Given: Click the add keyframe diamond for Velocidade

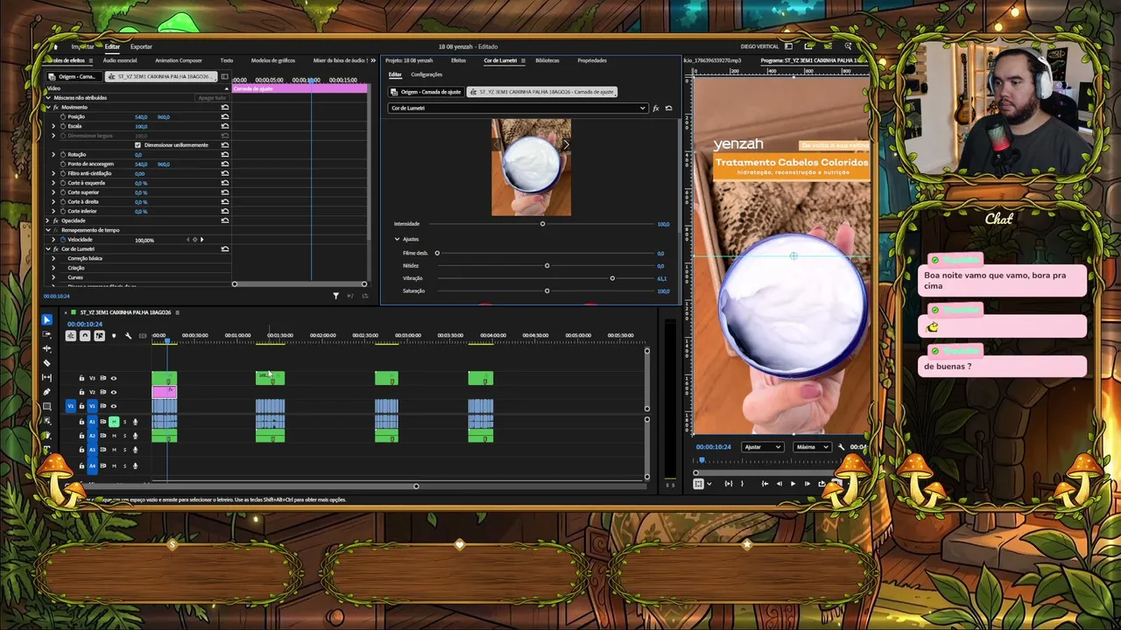Looking at the screenshot, I should point(194,239).
